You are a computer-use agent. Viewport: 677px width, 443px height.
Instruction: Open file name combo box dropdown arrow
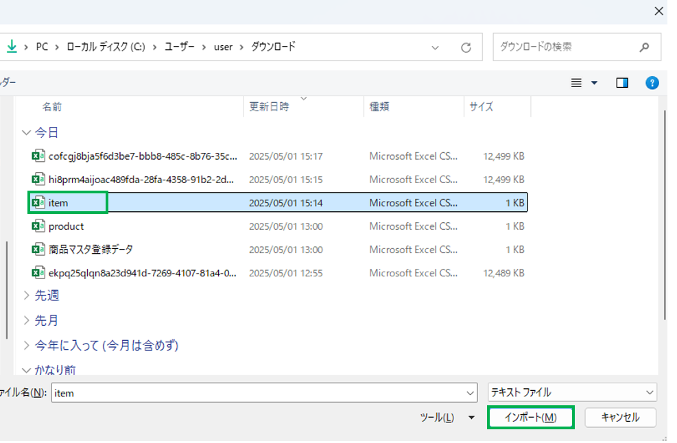470,393
